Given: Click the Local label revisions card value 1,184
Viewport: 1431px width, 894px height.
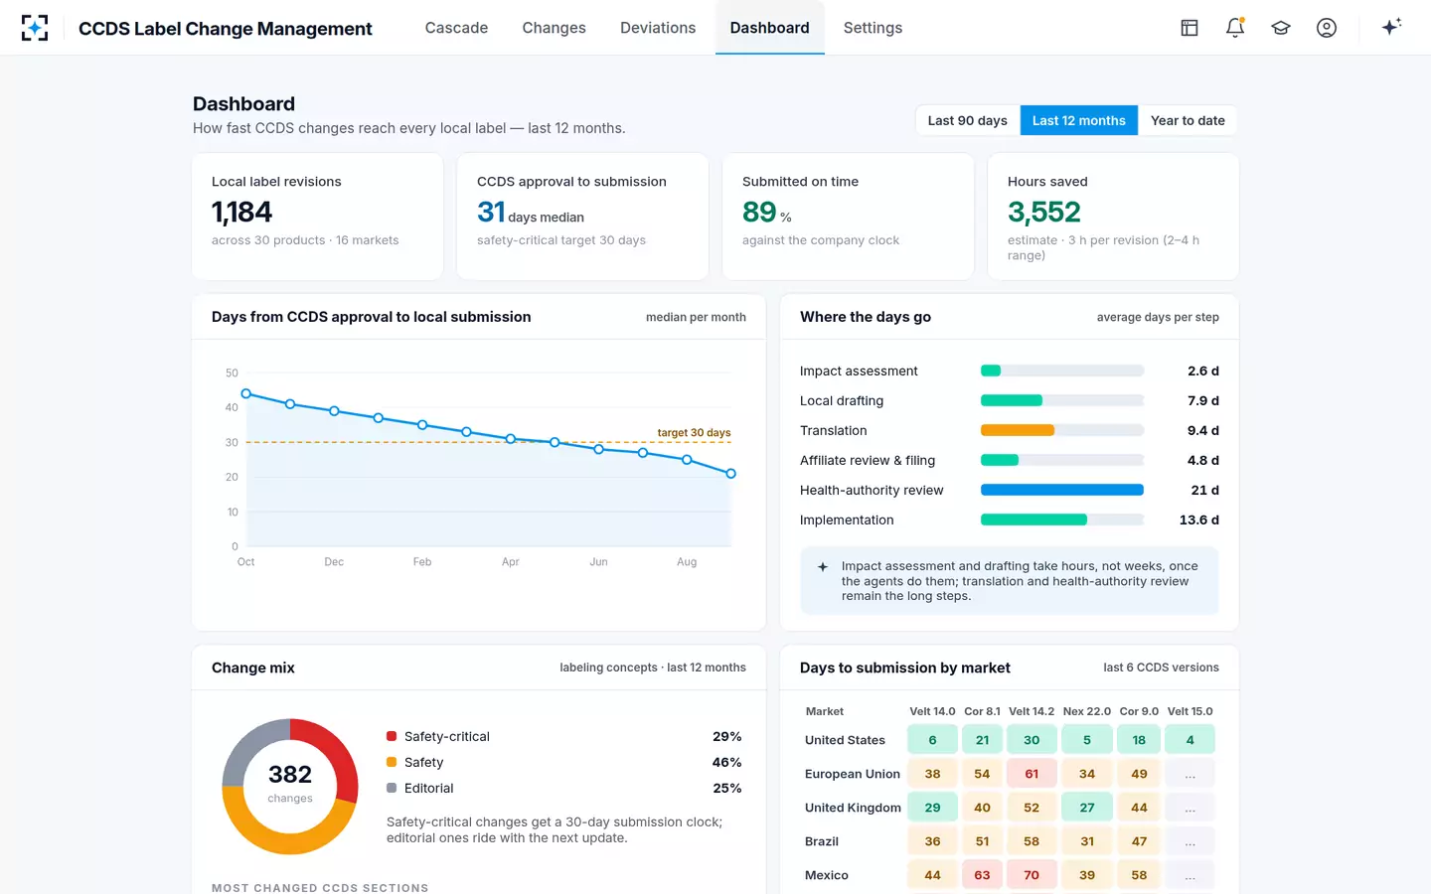Looking at the screenshot, I should tap(241, 212).
